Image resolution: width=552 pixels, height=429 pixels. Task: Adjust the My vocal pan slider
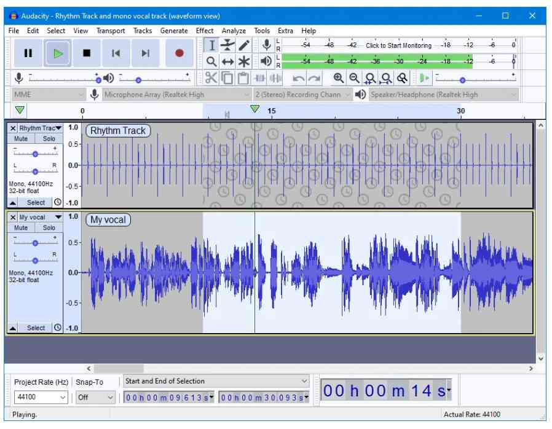coord(35,261)
